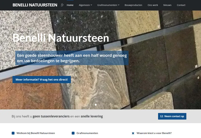Click the Waarom kiest u voor Benelli heading

tap(154, 133)
